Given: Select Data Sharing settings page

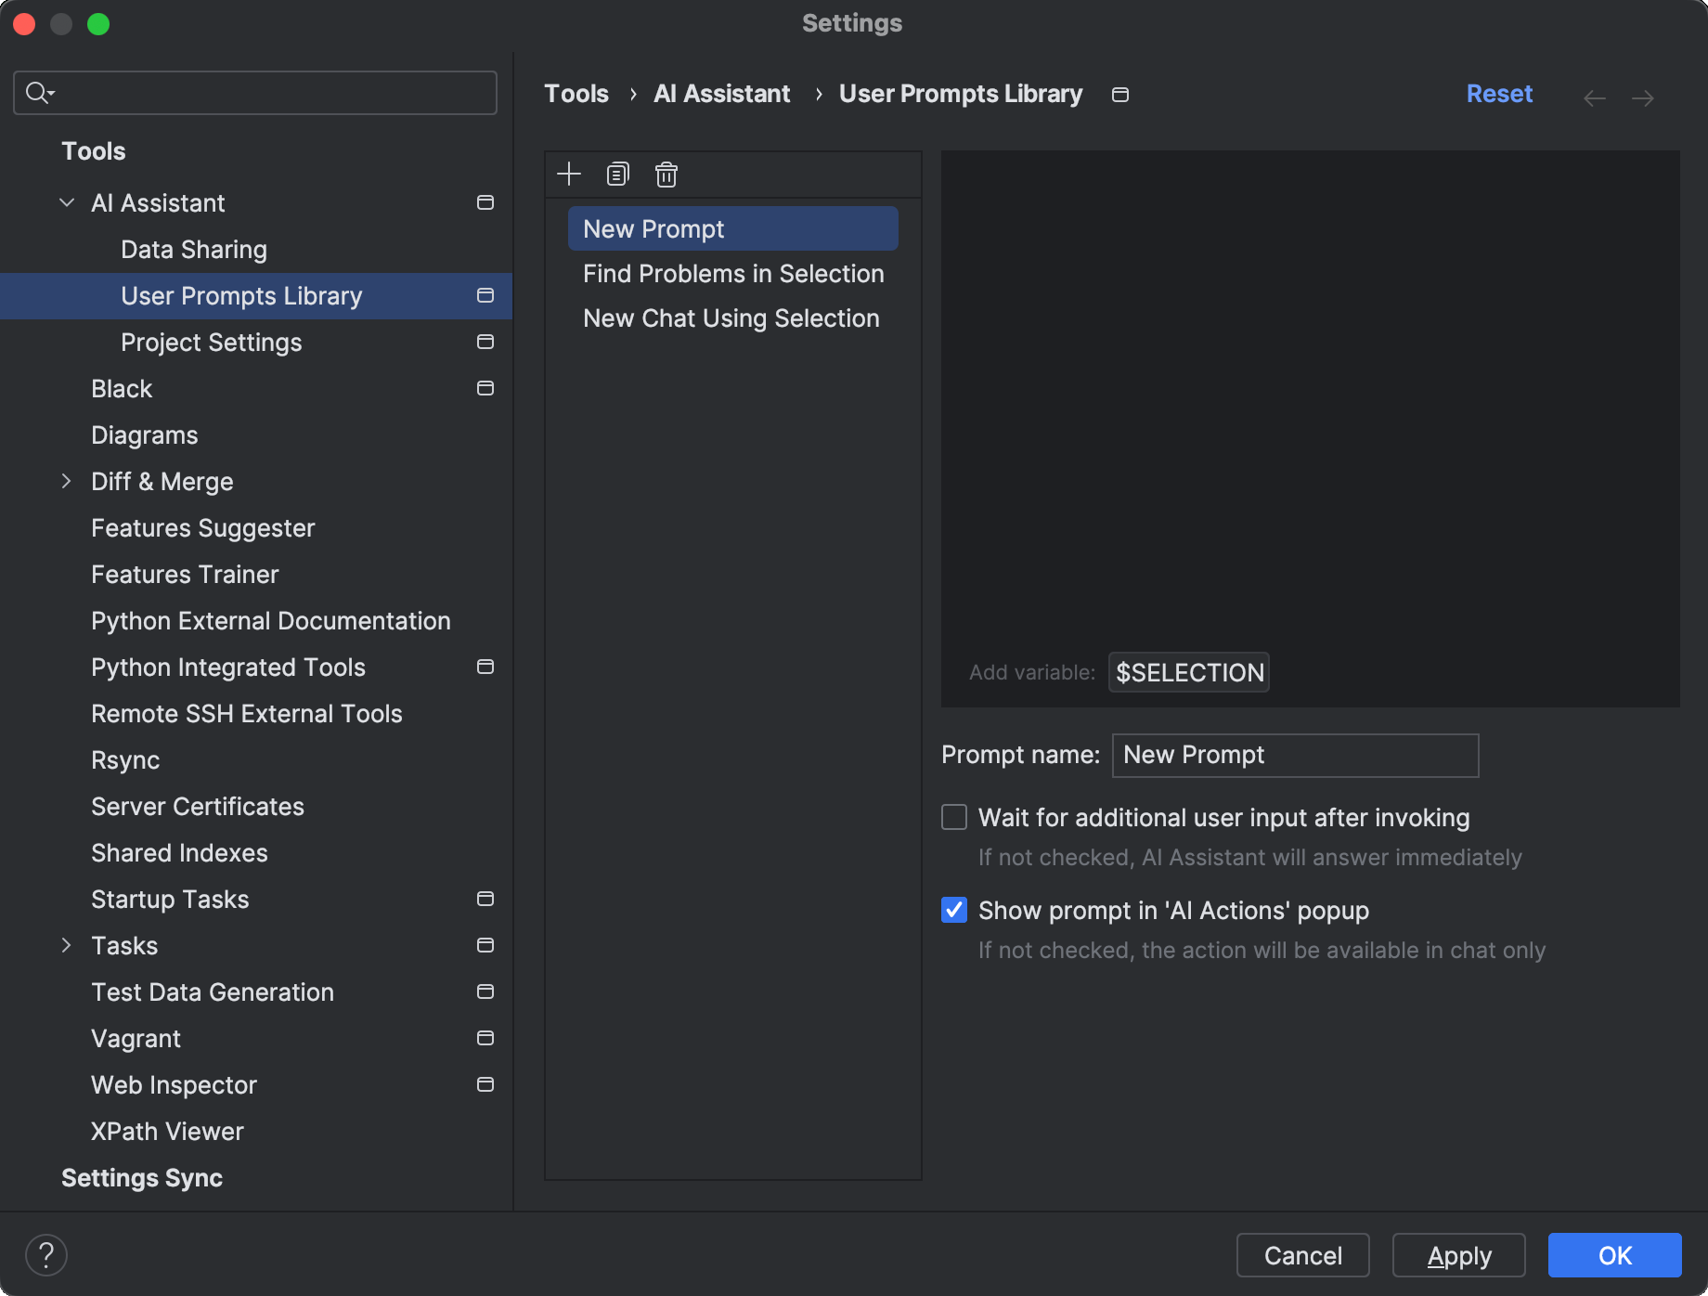Looking at the screenshot, I should [194, 249].
